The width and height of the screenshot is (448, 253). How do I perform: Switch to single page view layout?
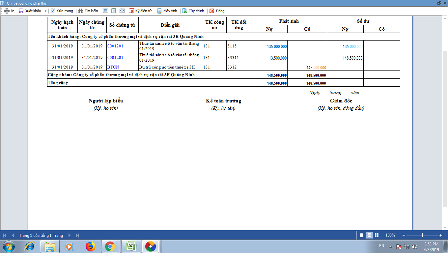tap(362, 235)
